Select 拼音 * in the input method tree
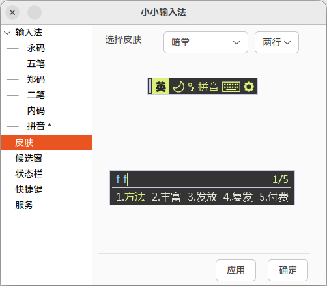 click(x=39, y=126)
